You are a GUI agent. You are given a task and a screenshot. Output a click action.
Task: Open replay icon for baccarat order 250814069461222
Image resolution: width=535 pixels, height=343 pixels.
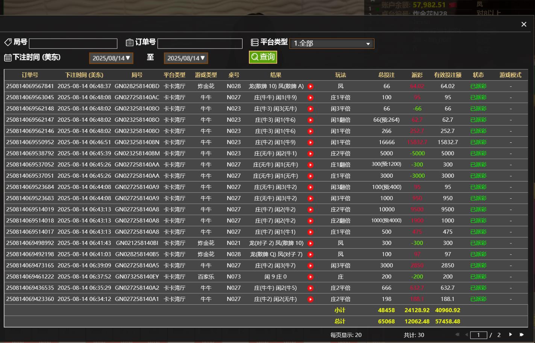(x=311, y=277)
